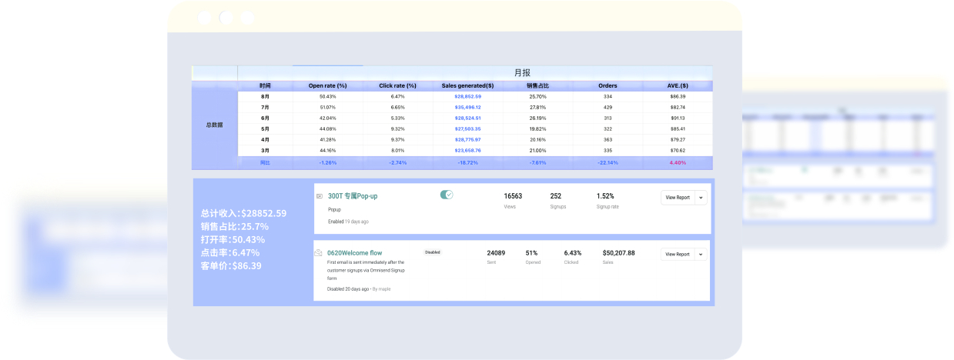Image resolution: width=954 pixels, height=360 pixels.
Task: Click the first circle in window title bar
Action: click(x=205, y=17)
